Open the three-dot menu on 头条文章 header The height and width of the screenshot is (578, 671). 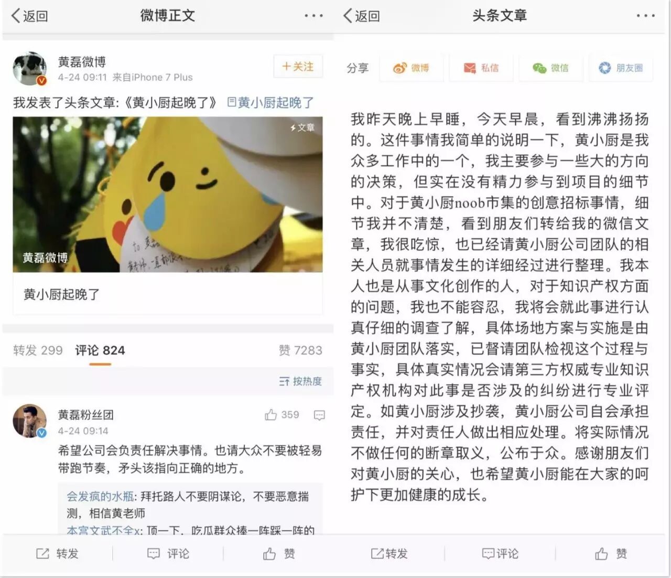coord(645,16)
